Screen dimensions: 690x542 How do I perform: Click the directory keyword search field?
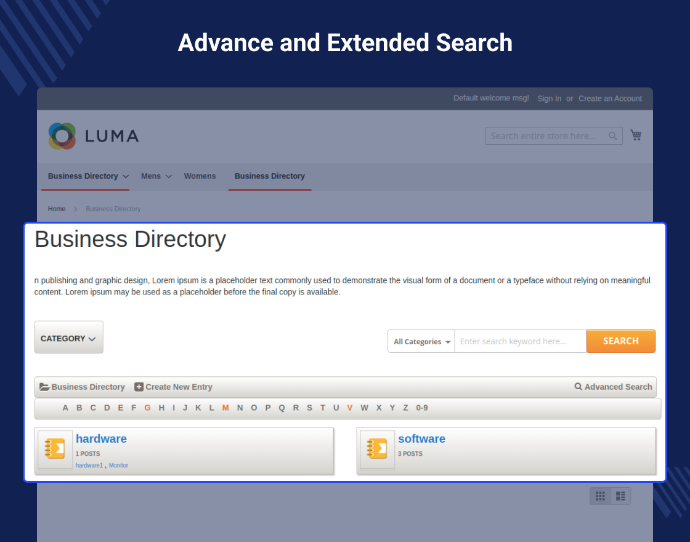(x=521, y=341)
